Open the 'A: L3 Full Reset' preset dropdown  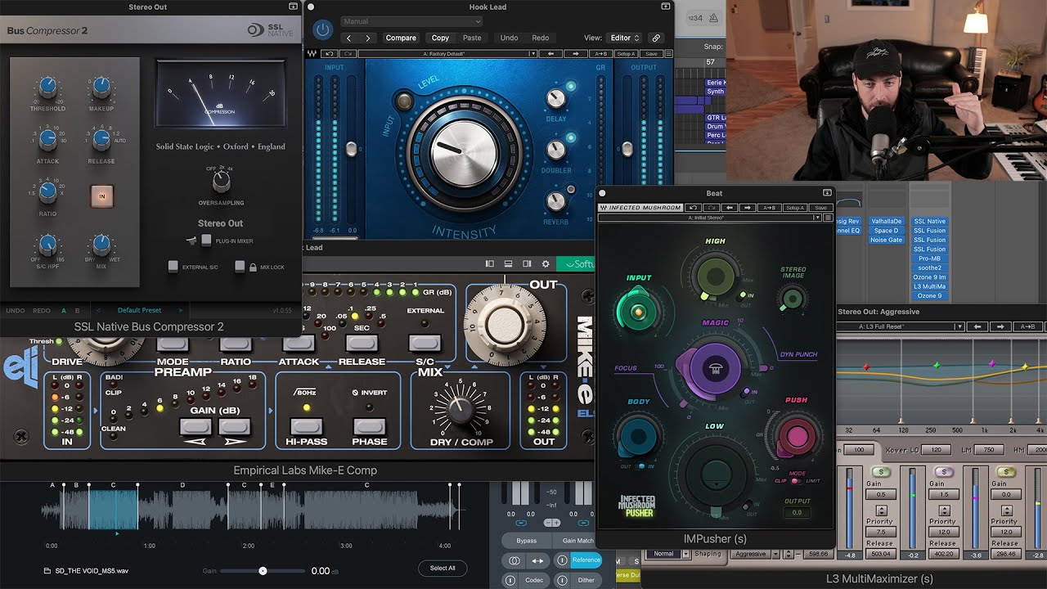[x=900, y=326]
